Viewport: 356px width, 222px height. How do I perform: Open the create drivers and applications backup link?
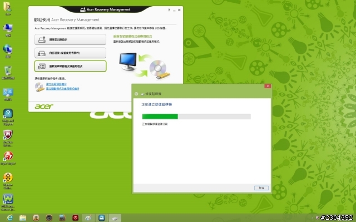click(63, 89)
